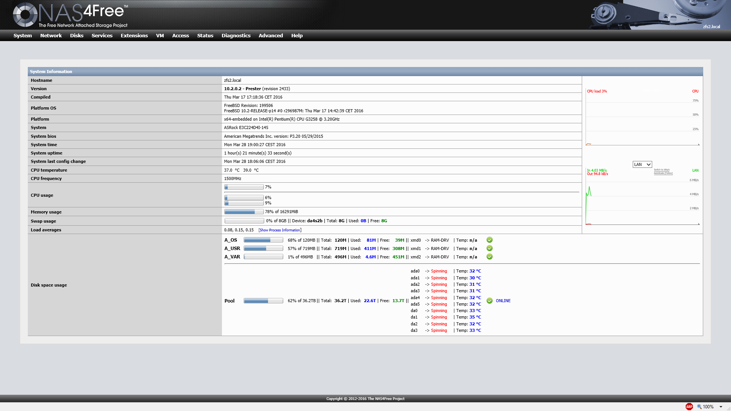This screenshot has height=411, width=731.
Task: Click the NAS4Free logo
Action: click(70, 15)
